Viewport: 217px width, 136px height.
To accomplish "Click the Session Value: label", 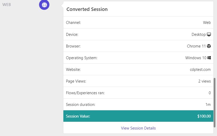I will coord(78,116).
